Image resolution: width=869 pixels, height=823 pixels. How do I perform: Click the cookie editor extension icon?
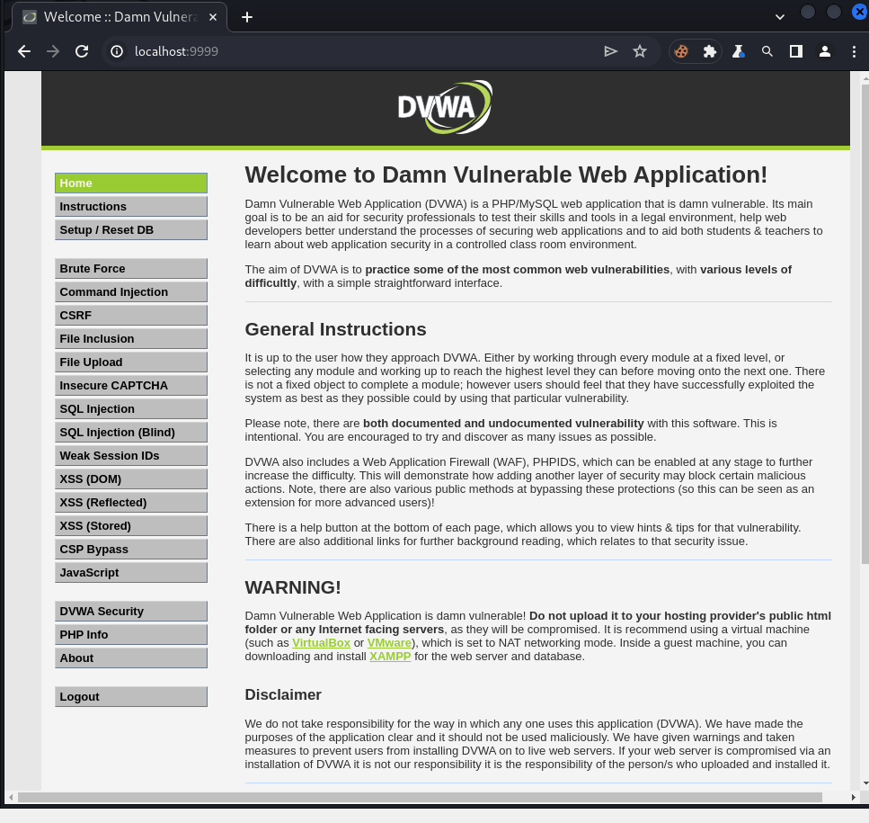click(681, 51)
